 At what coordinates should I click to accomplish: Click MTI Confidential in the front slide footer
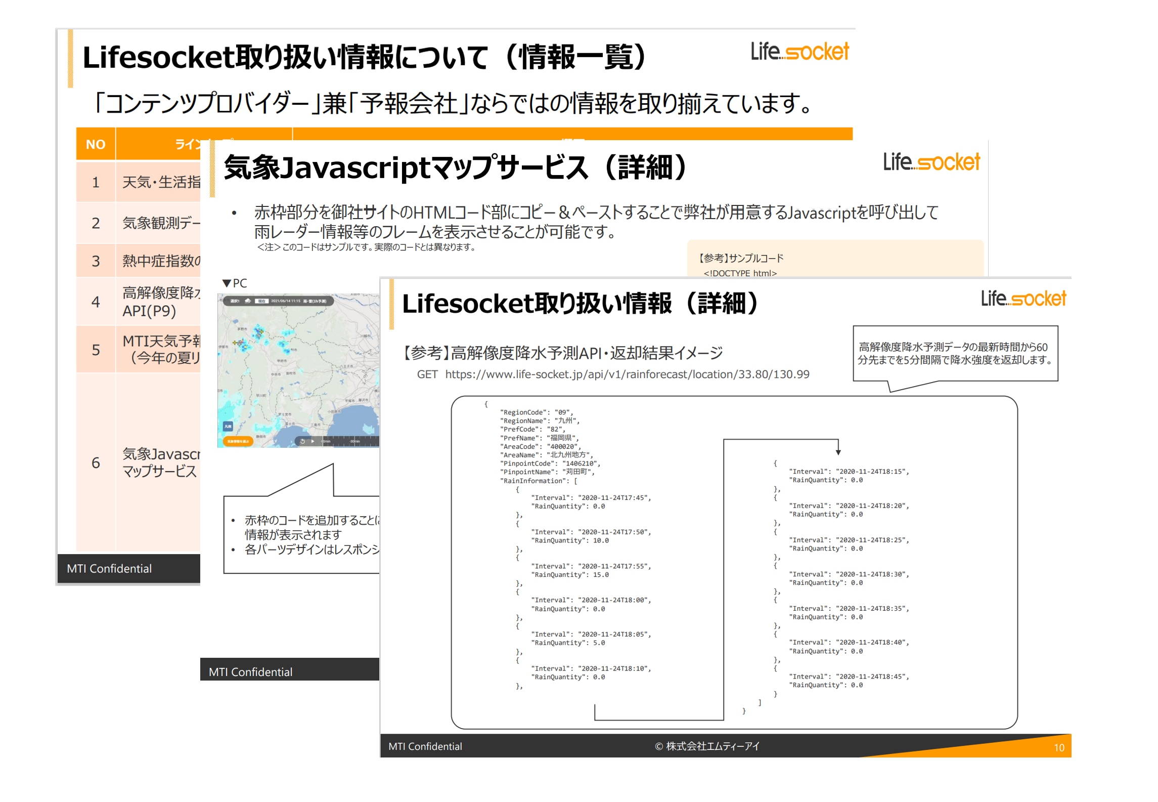coord(425,746)
